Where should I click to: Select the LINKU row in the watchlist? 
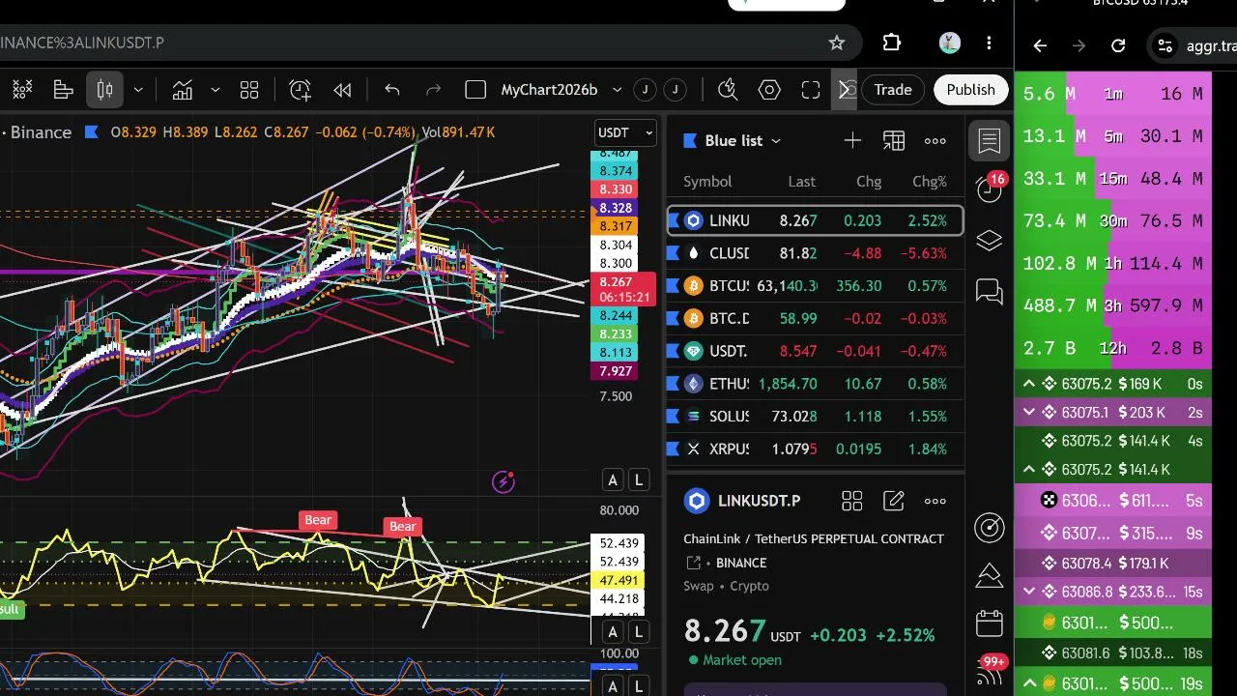tap(816, 220)
